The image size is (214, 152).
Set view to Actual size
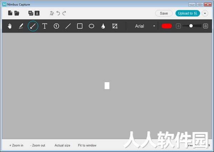coord(62,145)
